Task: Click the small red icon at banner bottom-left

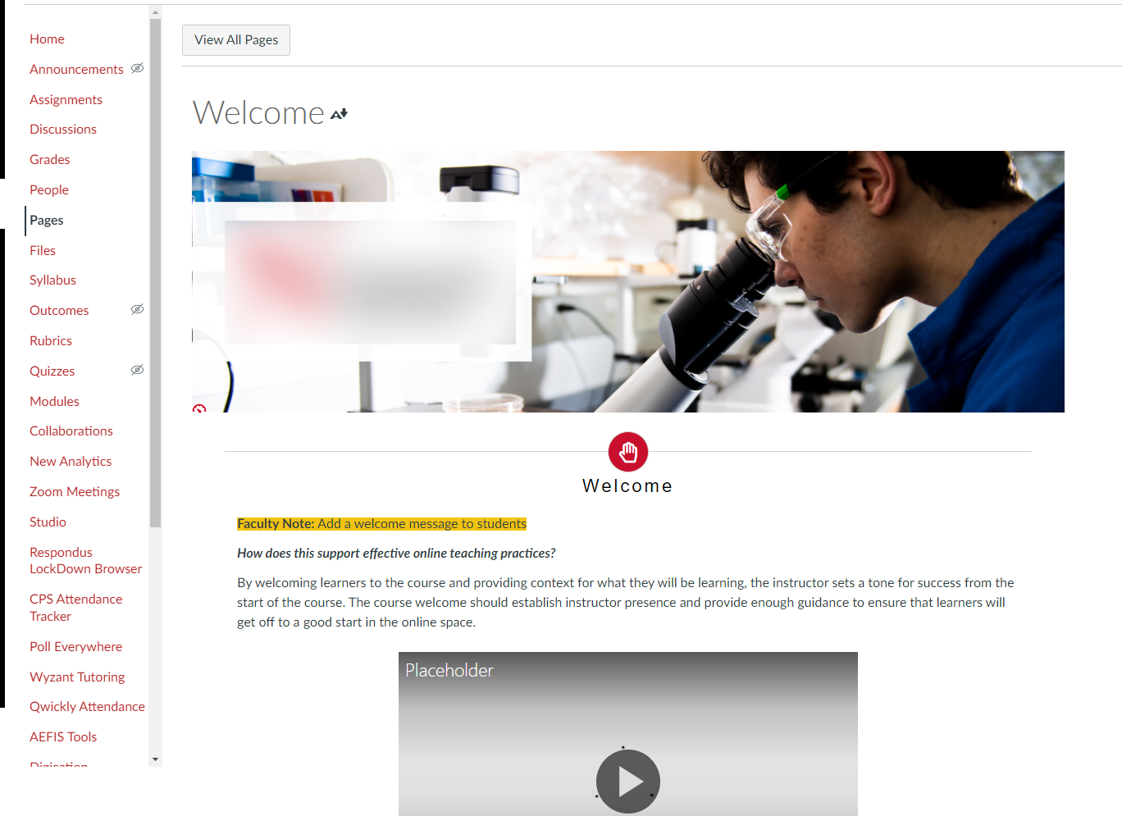Action: click(199, 408)
